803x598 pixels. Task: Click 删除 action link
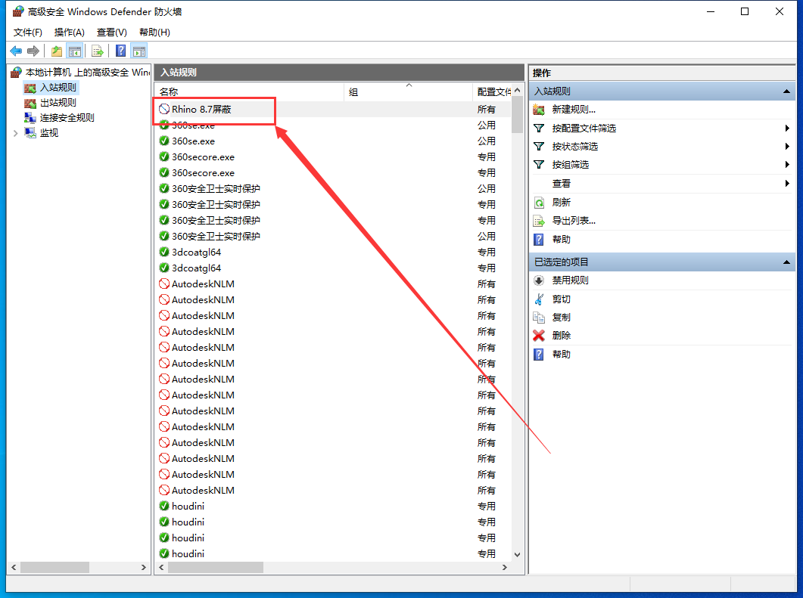pyautogui.click(x=562, y=336)
